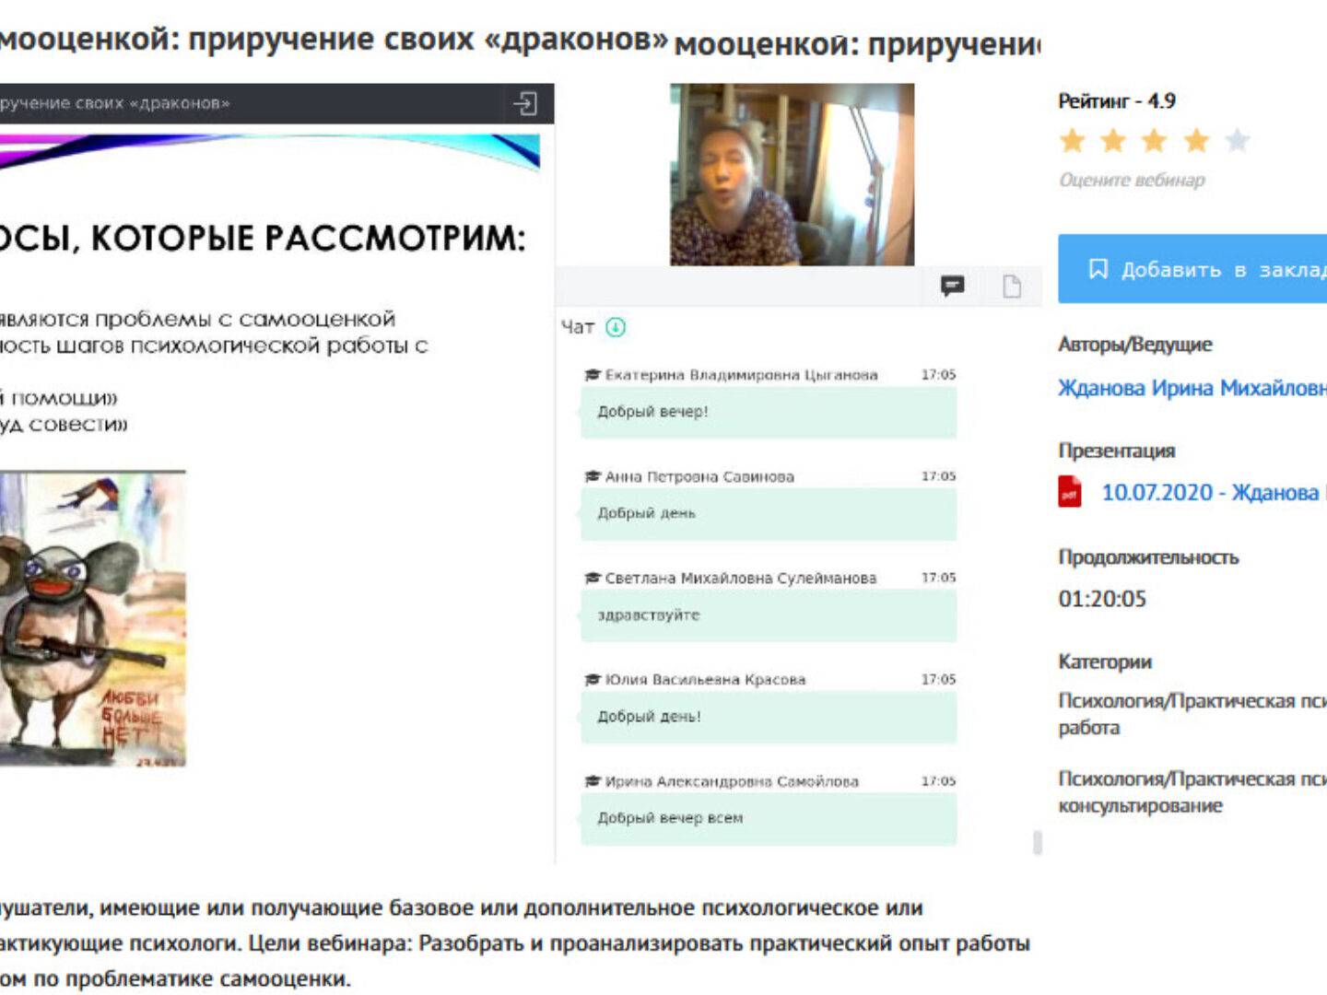This screenshot has width=1327, height=995.
Task: Rate webinar with the third star
Action: coord(1155,141)
